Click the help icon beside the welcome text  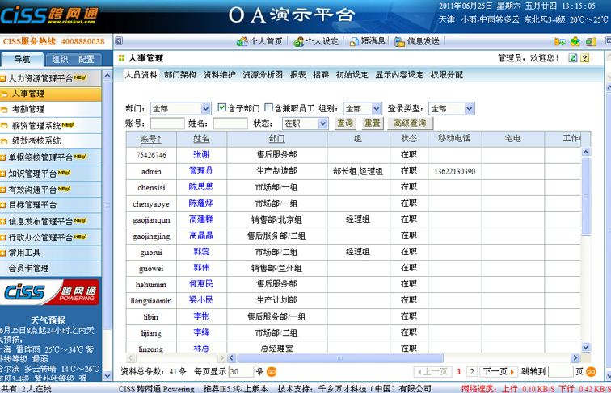pos(584,58)
